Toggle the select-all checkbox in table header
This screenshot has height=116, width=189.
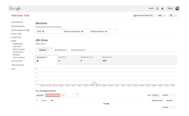pyautogui.click(x=37, y=100)
